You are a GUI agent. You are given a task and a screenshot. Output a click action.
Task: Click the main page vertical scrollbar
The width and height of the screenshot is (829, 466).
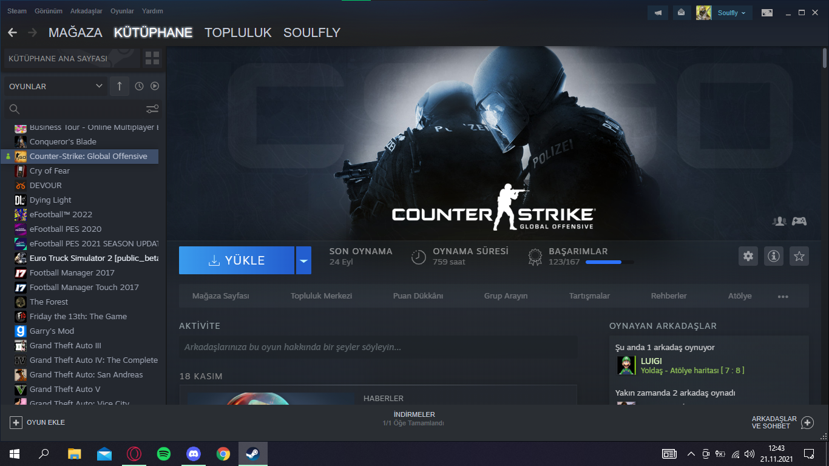click(825, 58)
